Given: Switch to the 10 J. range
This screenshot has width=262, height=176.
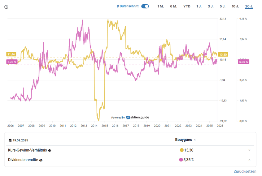Looking at the screenshot, I should (235, 6).
